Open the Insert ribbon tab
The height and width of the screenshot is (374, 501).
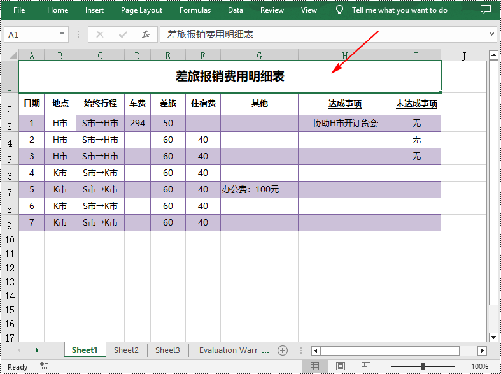point(94,10)
